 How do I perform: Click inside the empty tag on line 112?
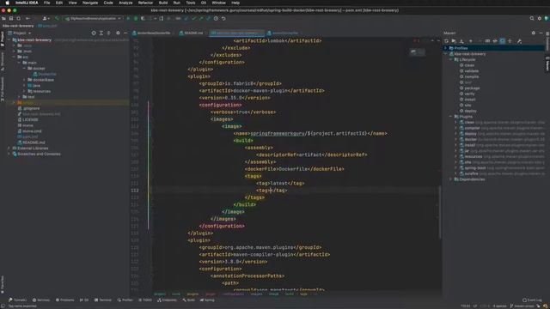pyautogui.click(x=271, y=191)
